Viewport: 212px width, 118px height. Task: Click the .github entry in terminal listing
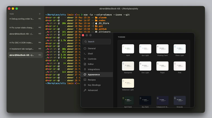102,29
